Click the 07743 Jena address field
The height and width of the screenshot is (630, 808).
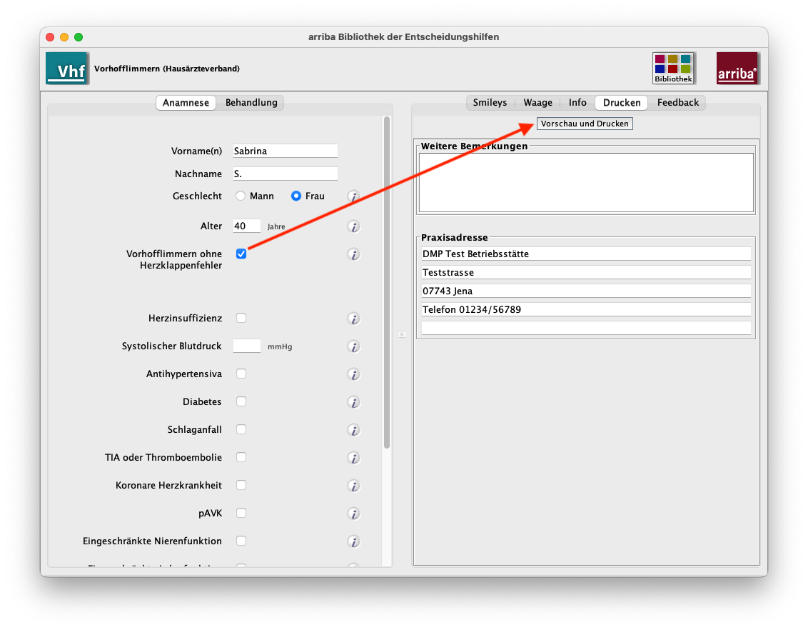point(587,291)
